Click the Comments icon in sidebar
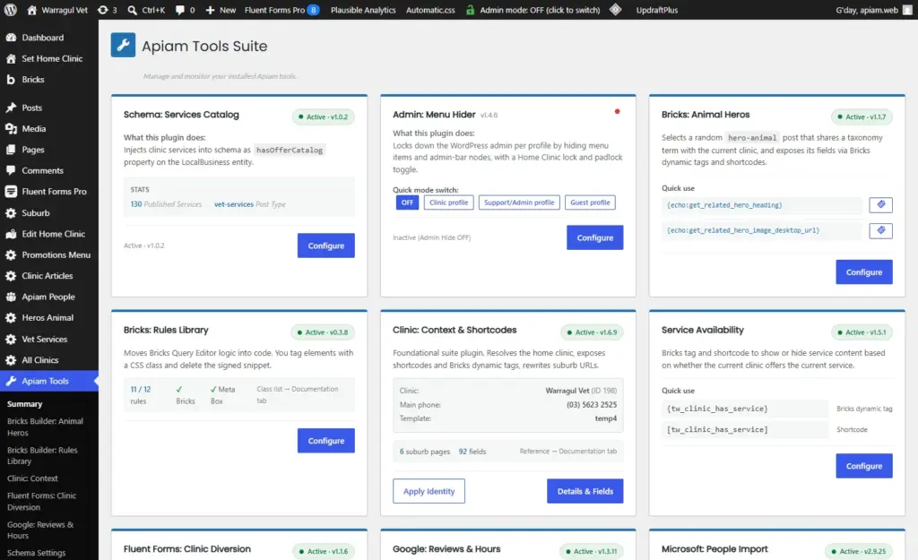This screenshot has height=560, width=918. tap(11, 170)
